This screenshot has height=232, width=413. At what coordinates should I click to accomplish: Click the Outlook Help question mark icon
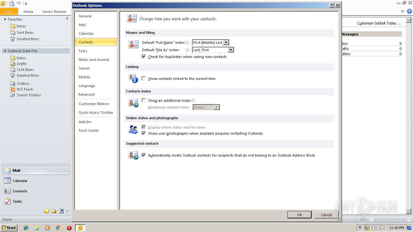pyautogui.click(x=409, y=11)
